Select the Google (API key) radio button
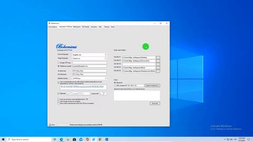 tap(59, 63)
